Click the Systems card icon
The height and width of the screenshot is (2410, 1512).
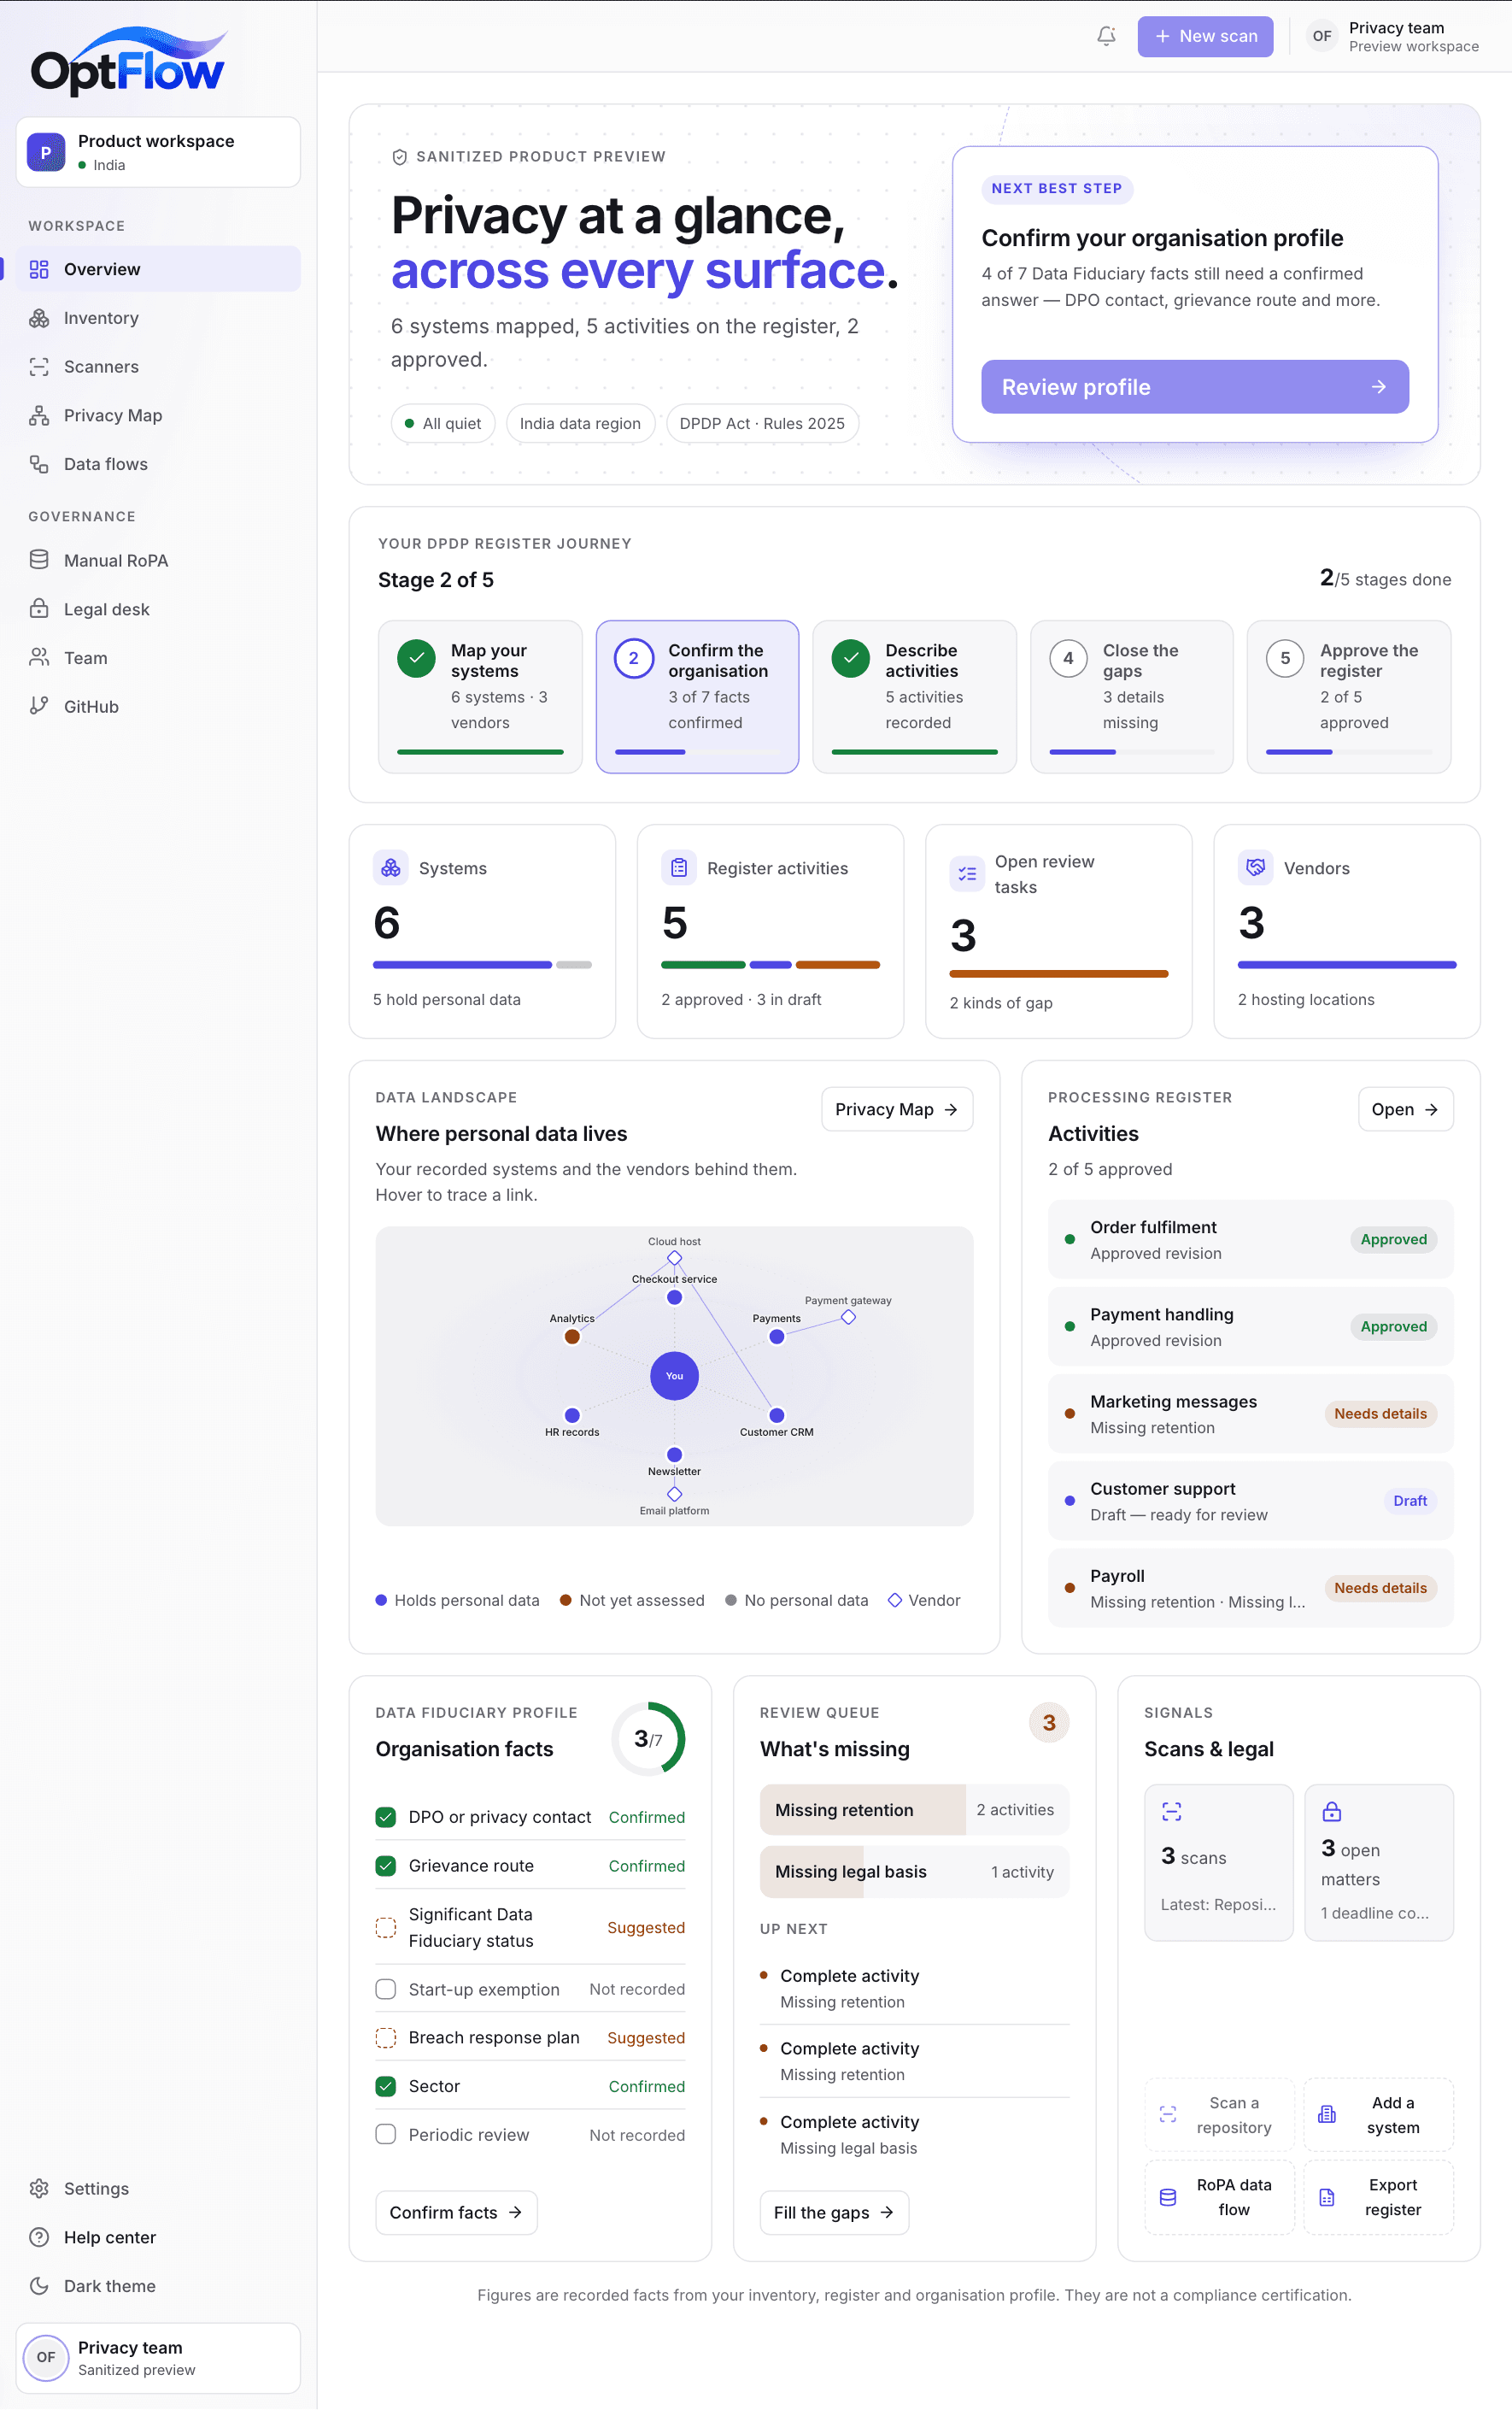[x=391, y=868]
